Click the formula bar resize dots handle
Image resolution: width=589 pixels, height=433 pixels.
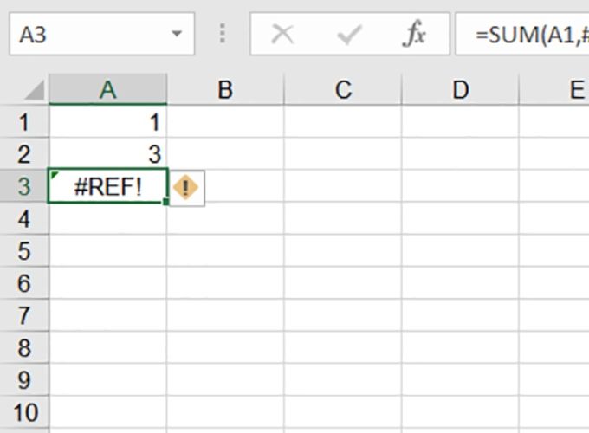[223, 34]
